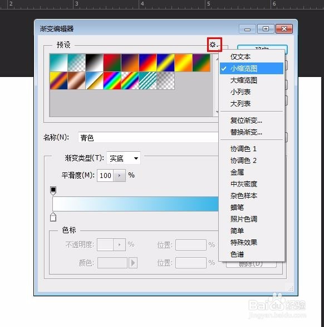Open the 平滑度 slider arrow button
The height and width of the screenshot is (327, 324).
click(120, 175)
